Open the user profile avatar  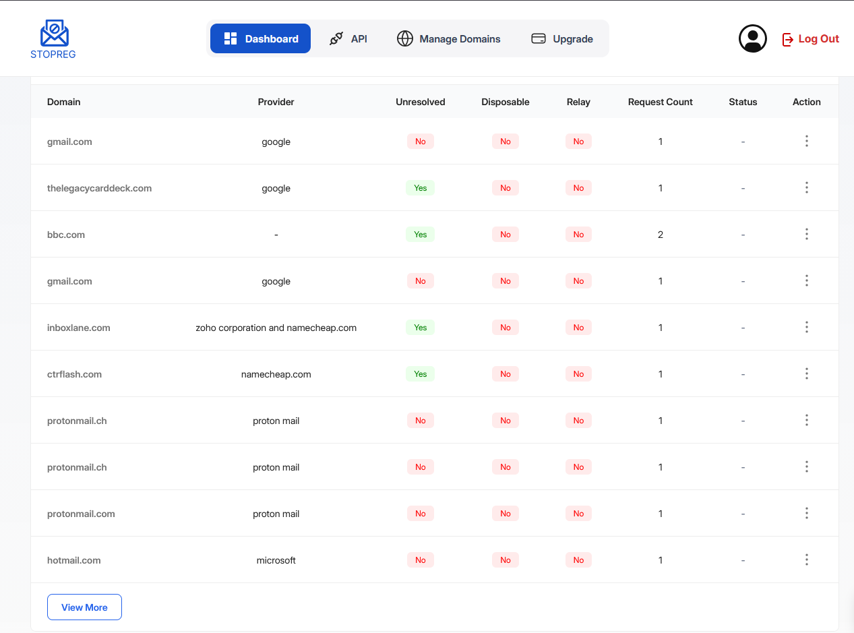753,38
